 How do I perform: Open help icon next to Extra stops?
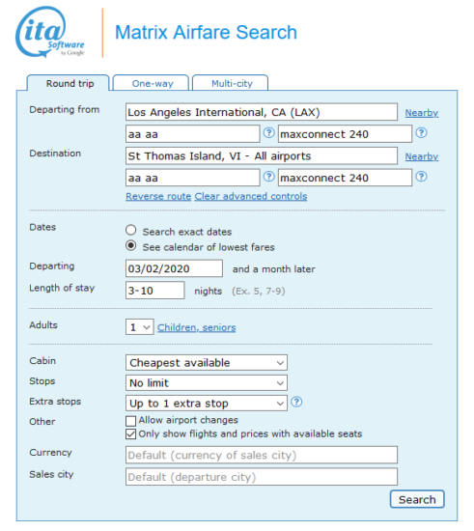pyautogui.click(x=296, y=402)
